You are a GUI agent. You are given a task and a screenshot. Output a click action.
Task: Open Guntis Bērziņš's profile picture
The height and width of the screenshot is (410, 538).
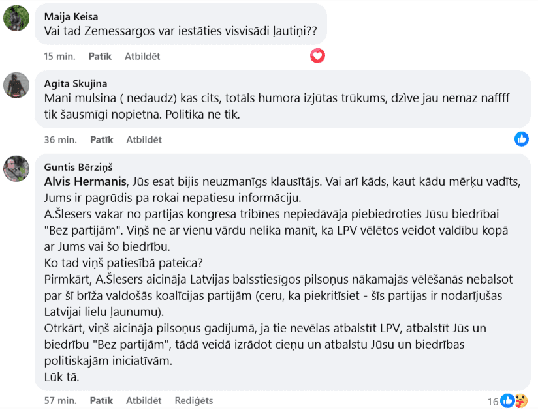coord(16,168)
